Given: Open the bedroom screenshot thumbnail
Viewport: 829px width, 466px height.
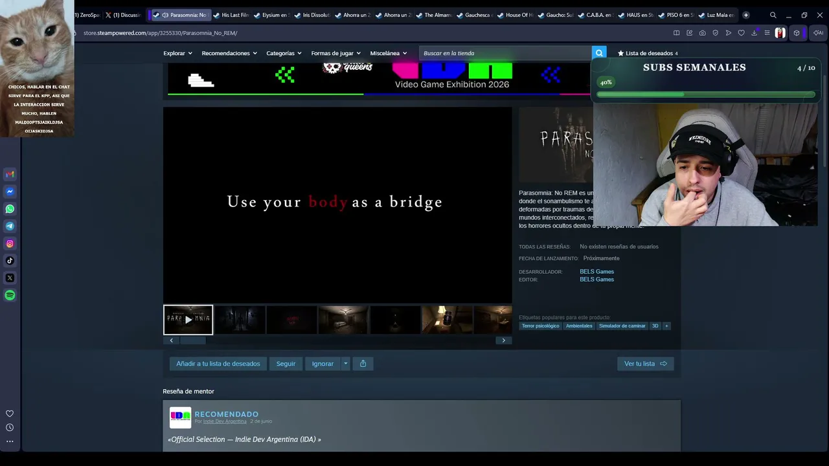Looking at the screenshot, I should 343,320.
